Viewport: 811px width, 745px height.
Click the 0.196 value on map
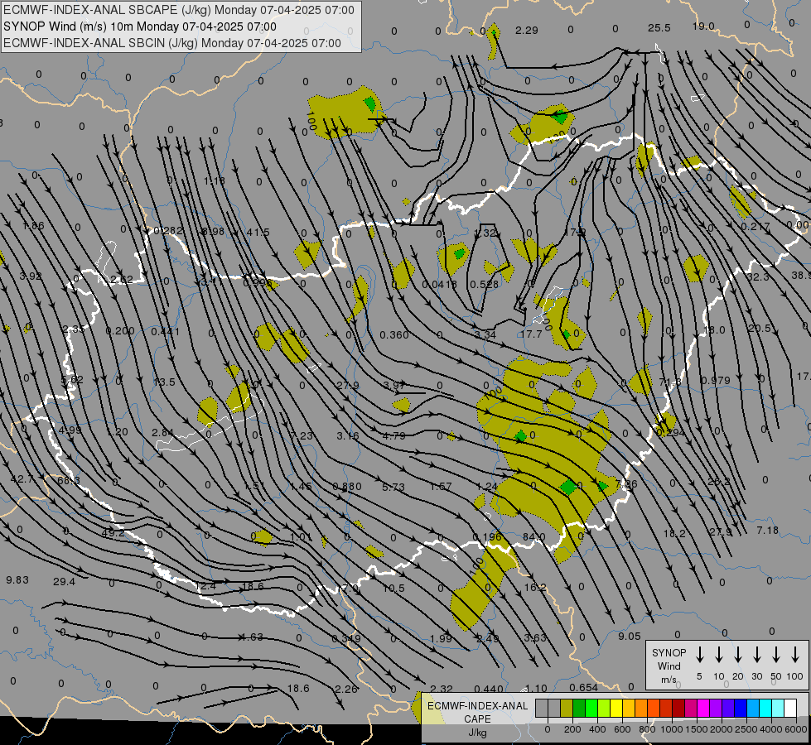pyautogui.click(x=487, y=537)
